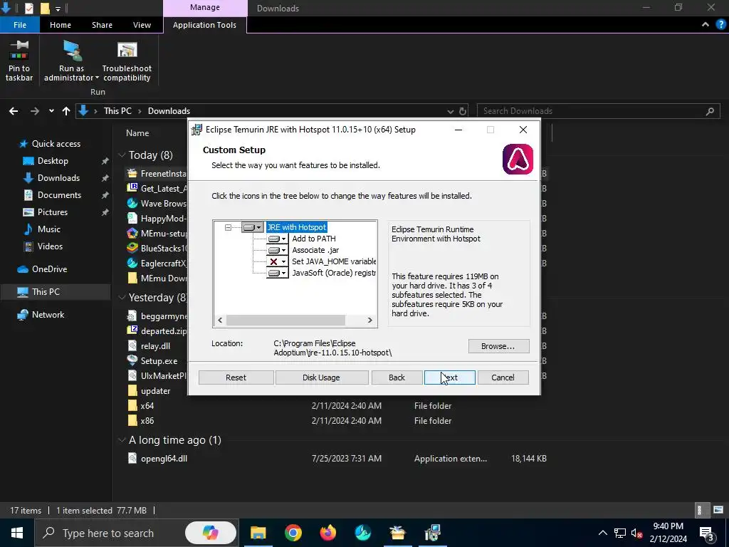This screenshot has height=547, width=729.
Task: Click the Search Downloads field
Action: pos(598,111)
